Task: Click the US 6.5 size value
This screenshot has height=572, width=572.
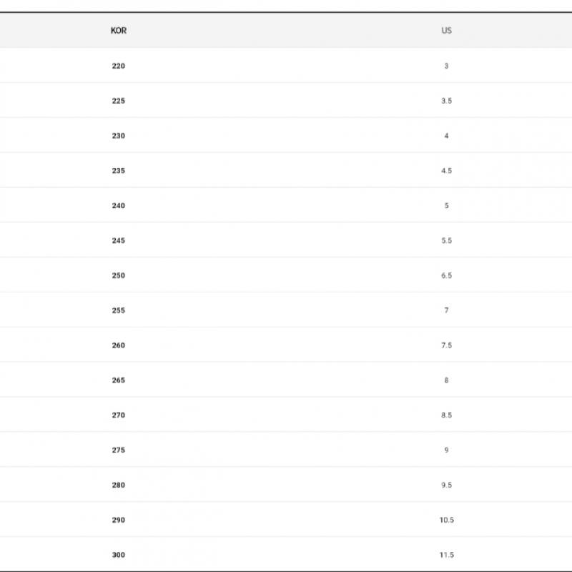Action: pyautogui.click(x=446, y=276)
